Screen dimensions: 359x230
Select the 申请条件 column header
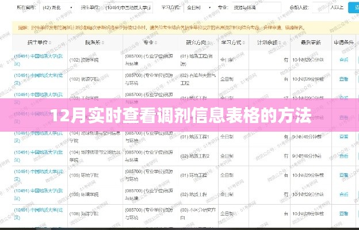click(343, 43)
